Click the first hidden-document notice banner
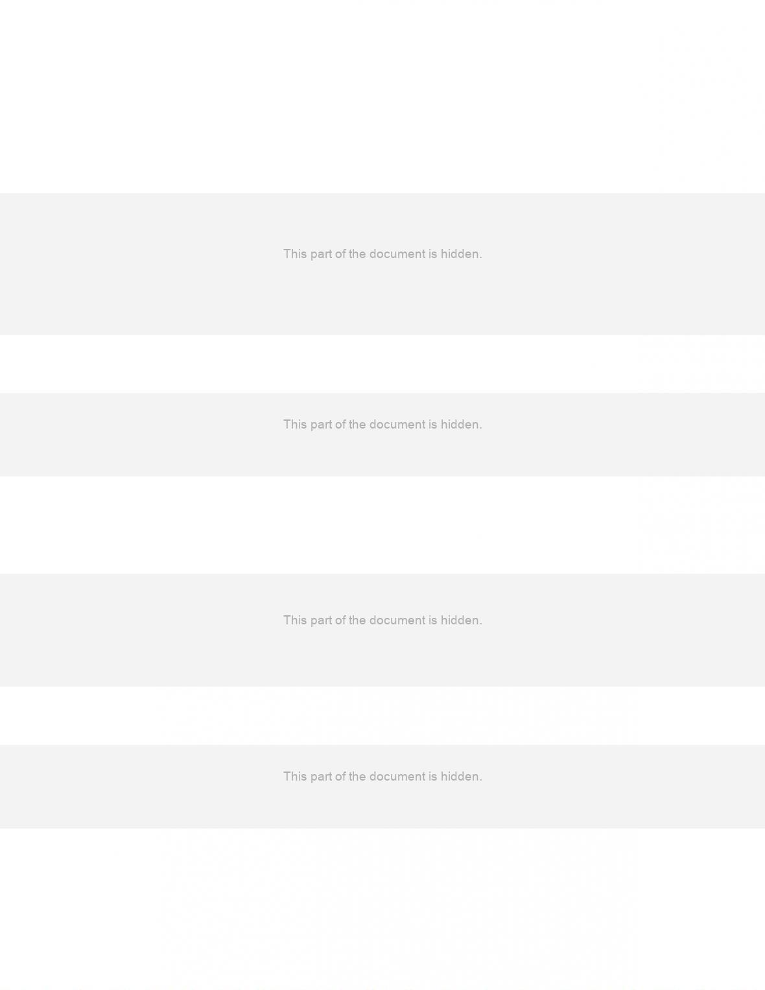765x990 pixels. (383, 264)
